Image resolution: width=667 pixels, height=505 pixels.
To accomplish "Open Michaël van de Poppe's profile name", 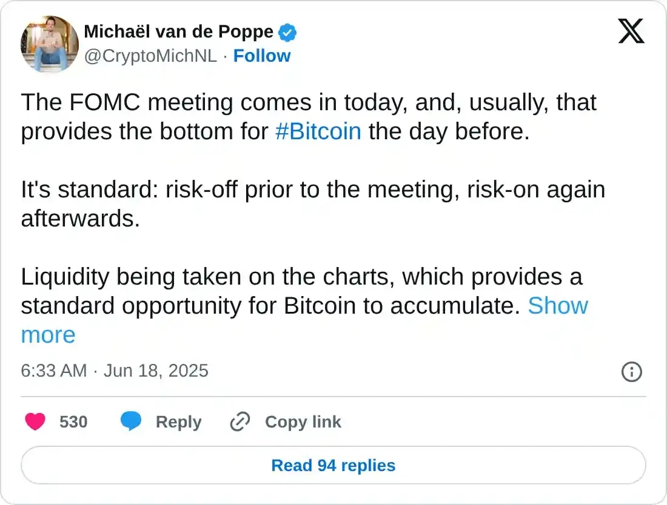I will (179, 32).
